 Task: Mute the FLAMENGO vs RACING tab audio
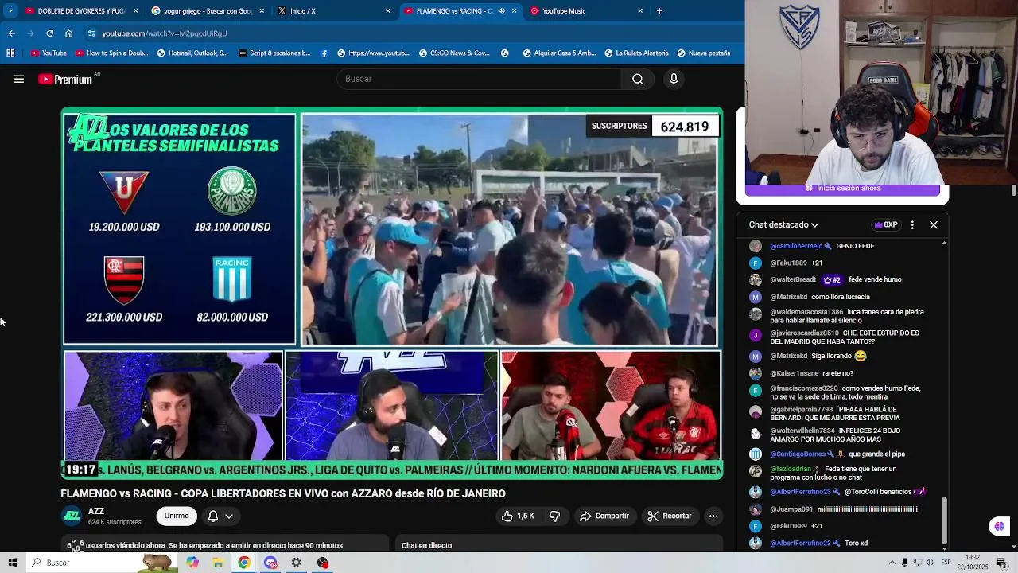click(x=501, y=11)
